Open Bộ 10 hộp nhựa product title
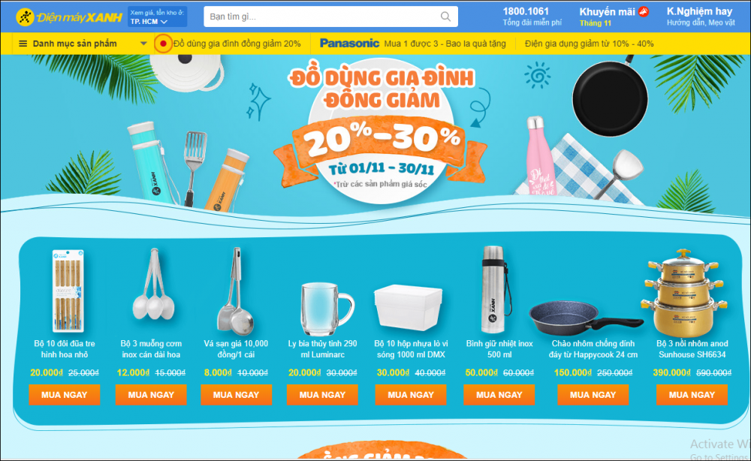The width and height of the screenshot is (751, 461). 411,349
